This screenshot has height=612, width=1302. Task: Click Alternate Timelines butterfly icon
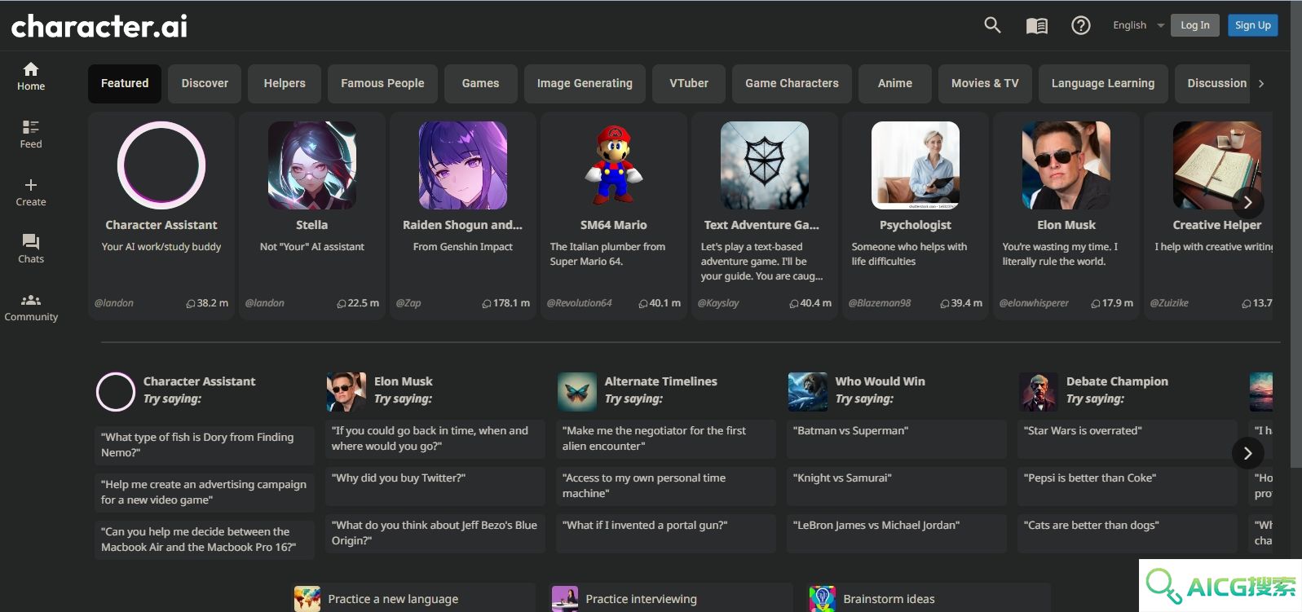tap(577, 392)
